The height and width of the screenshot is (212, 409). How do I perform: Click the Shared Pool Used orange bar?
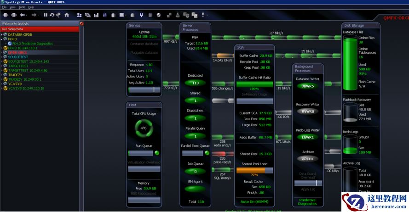[254, 170]
